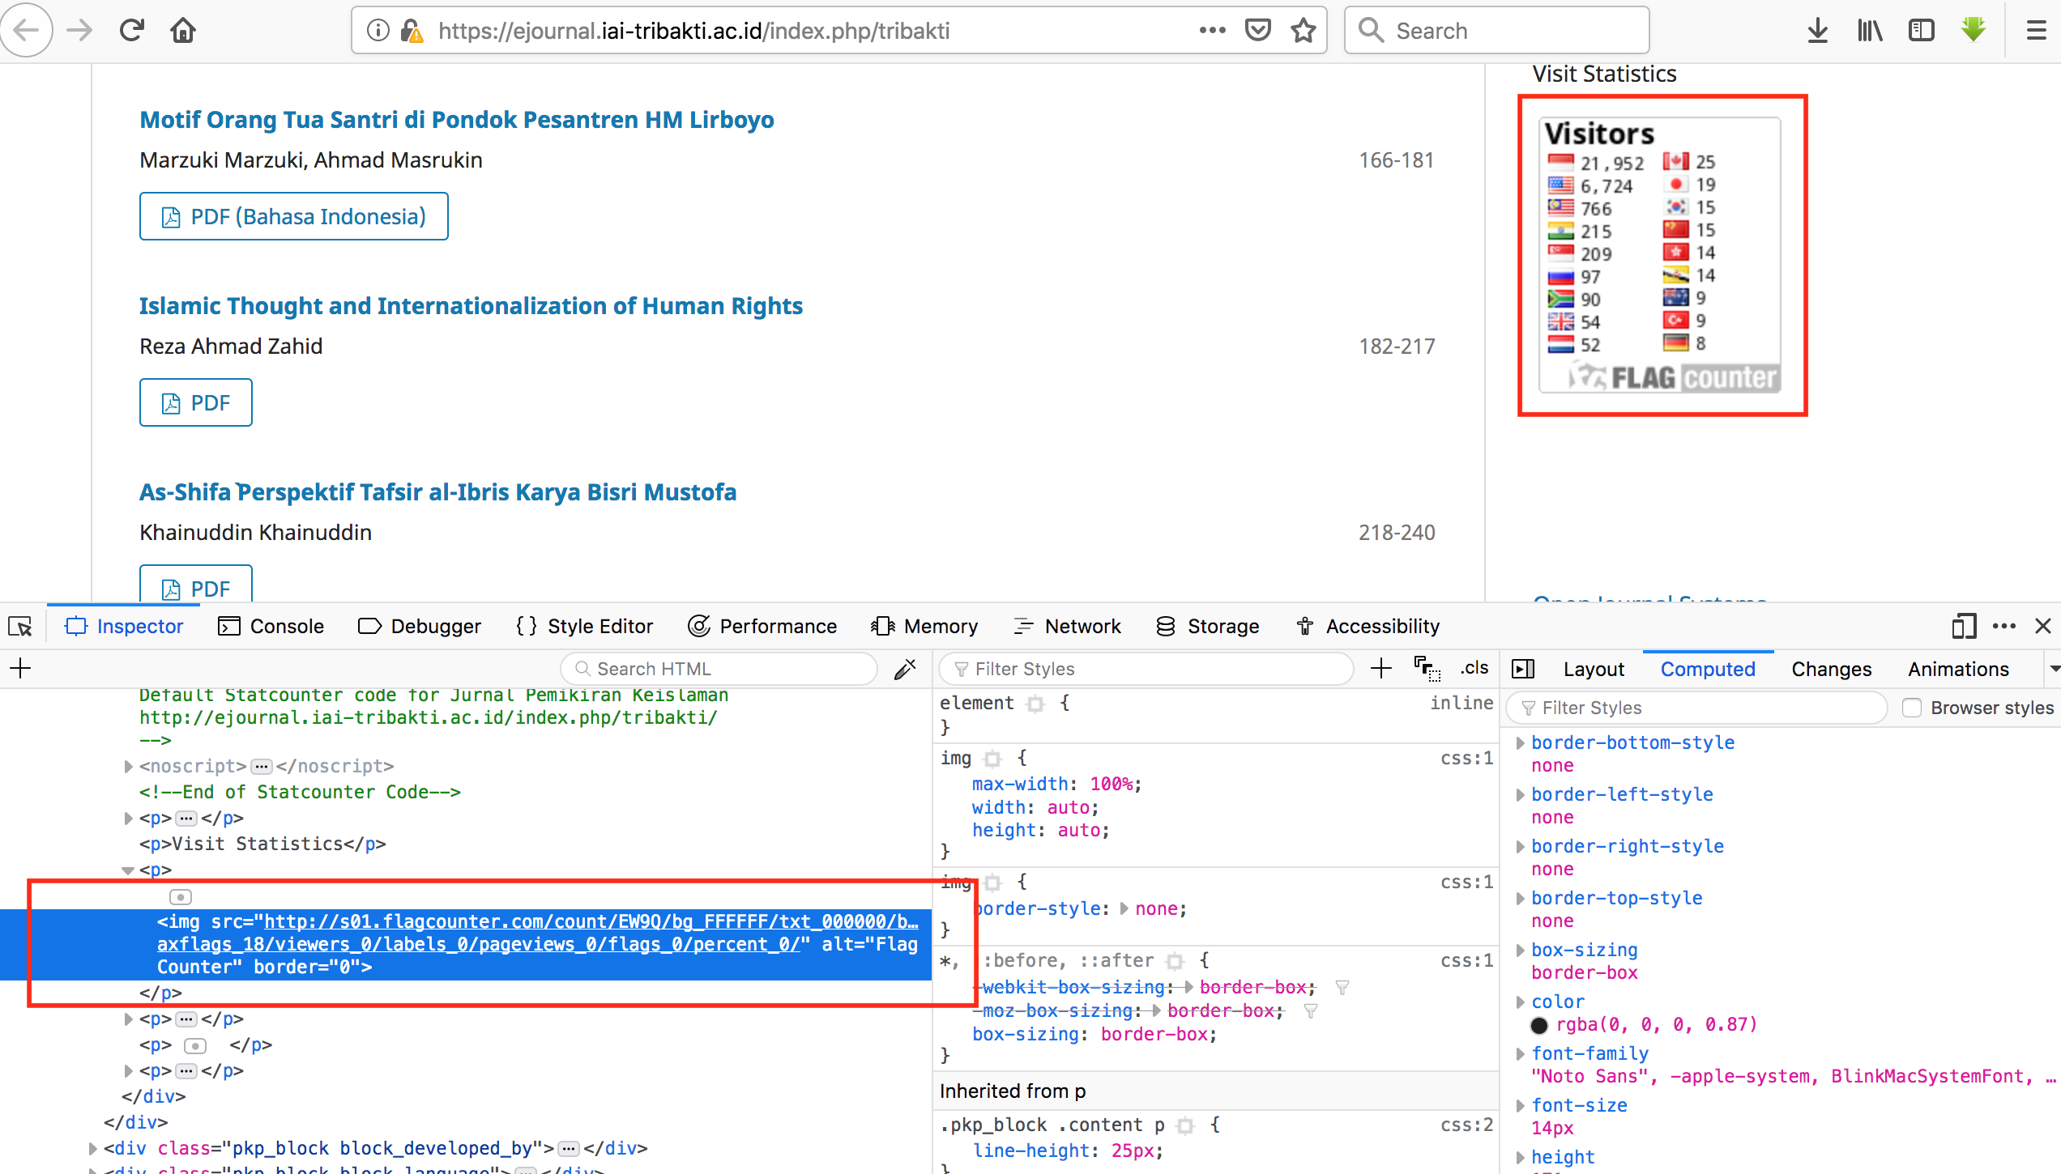Click the element picker icon in devtools
2061x1174 pixels.
point(20,626)
